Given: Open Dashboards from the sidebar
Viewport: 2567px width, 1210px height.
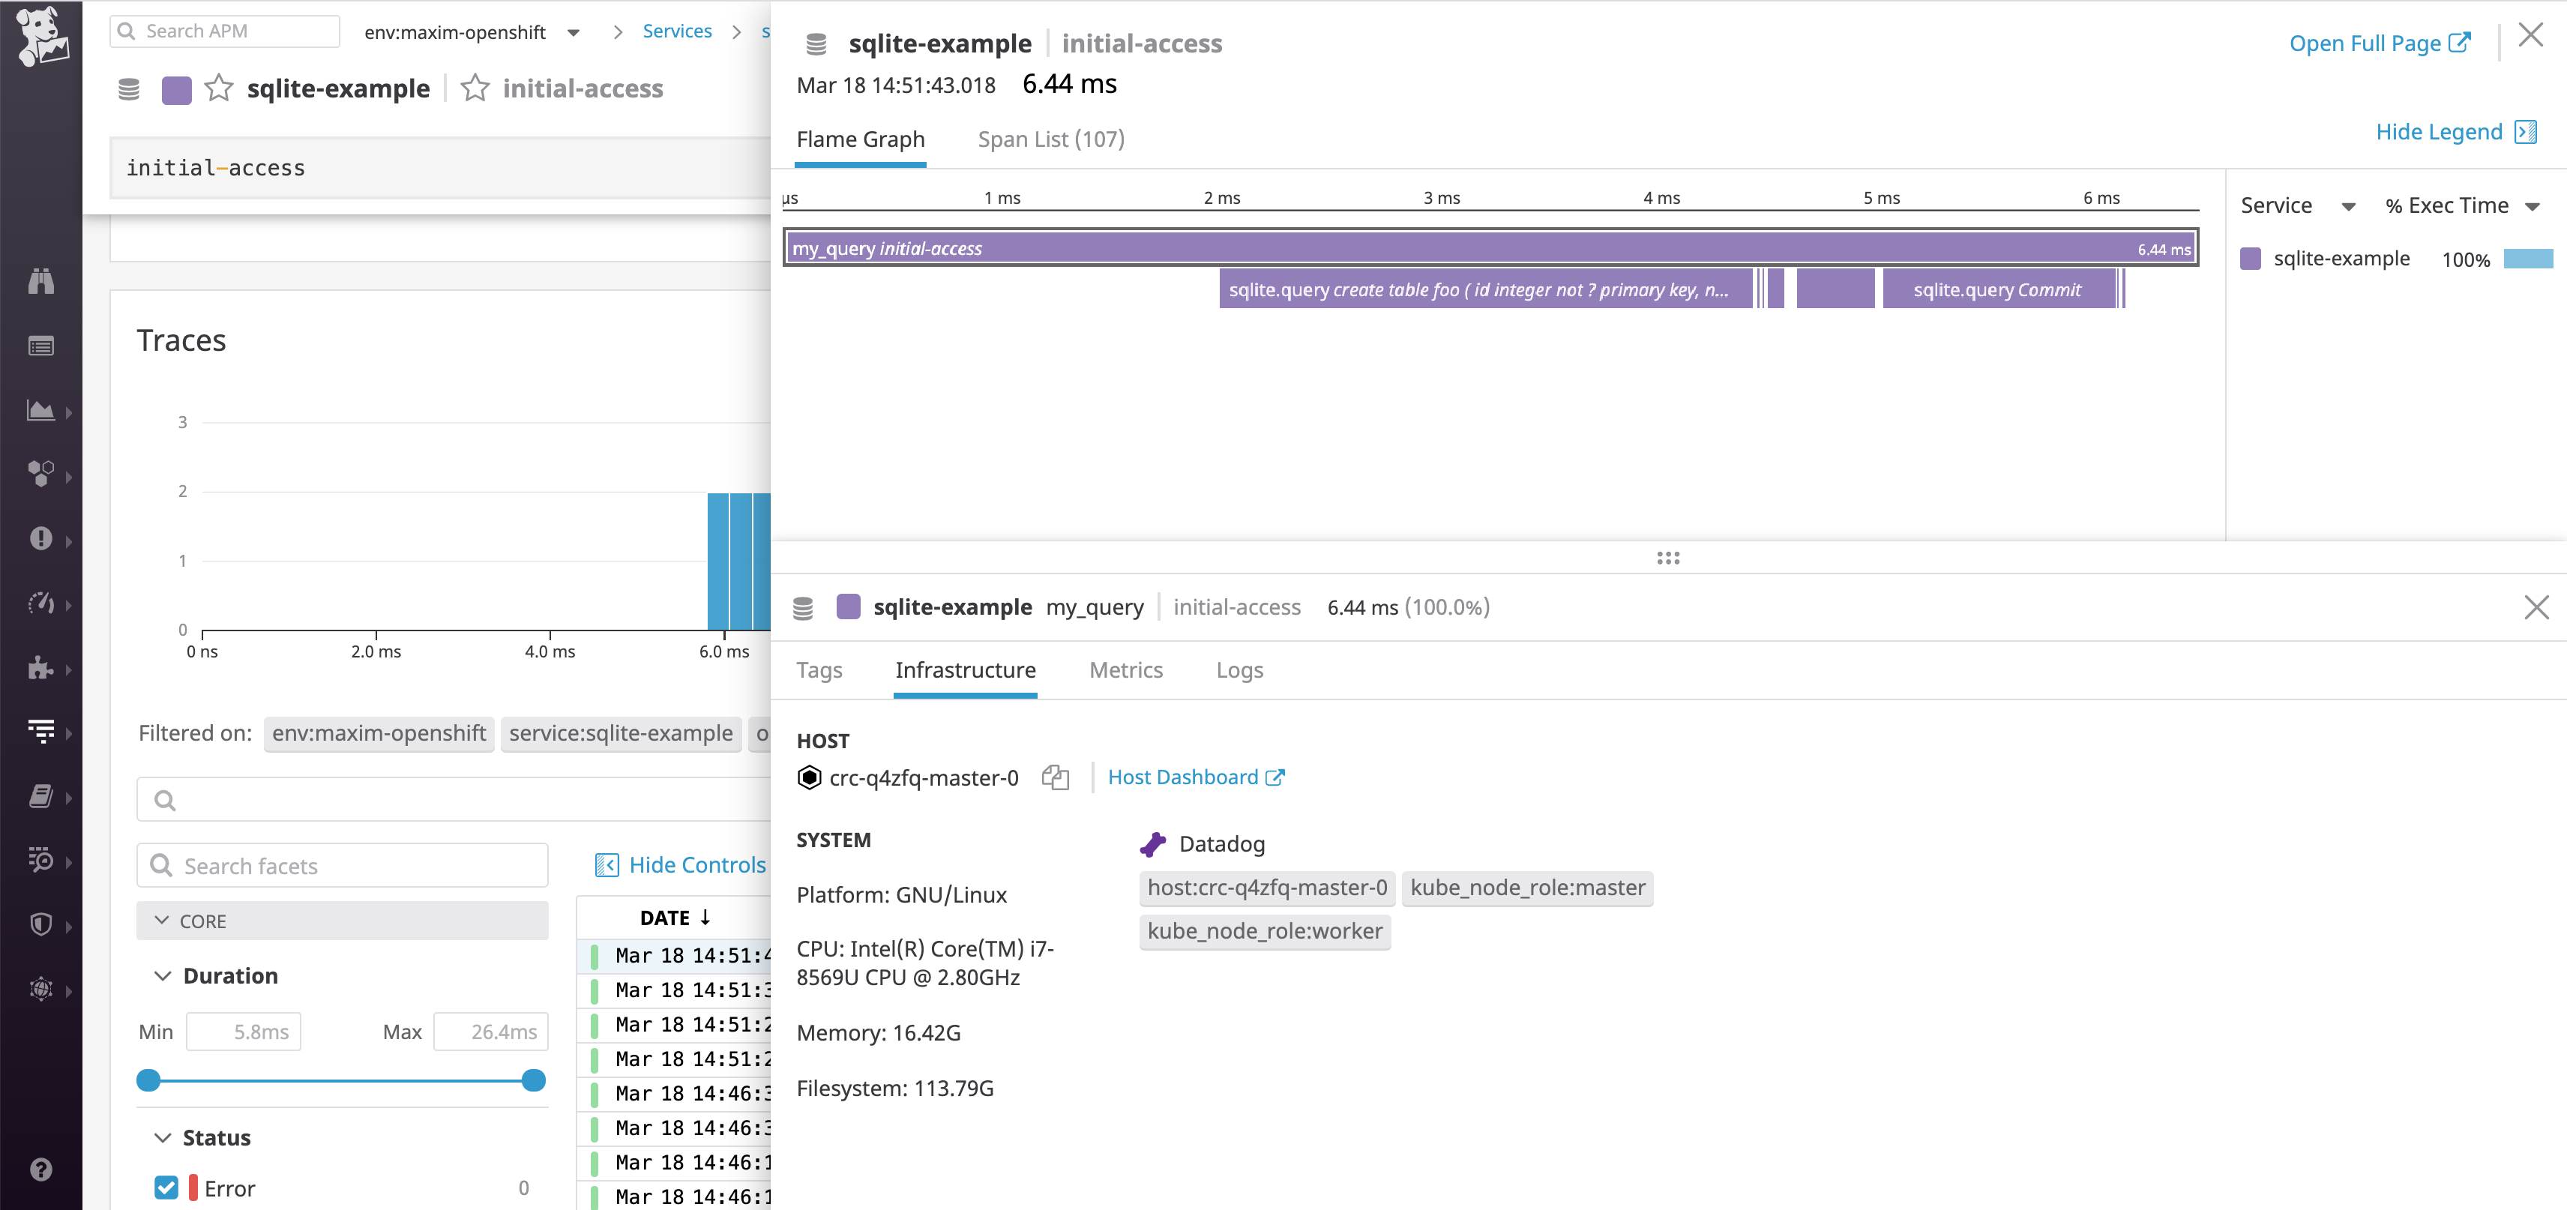Looking at the screenshot, I should pos(40,411).
